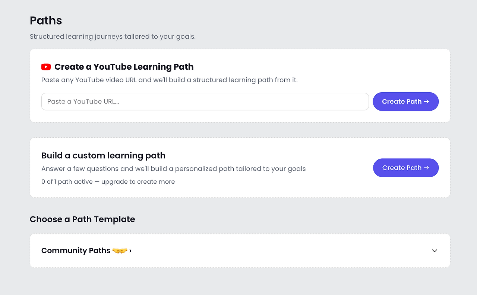Open the Community Paths section label
Viewport: 477px width, 295px height.
pyautogui.click(x=76, y=251)
